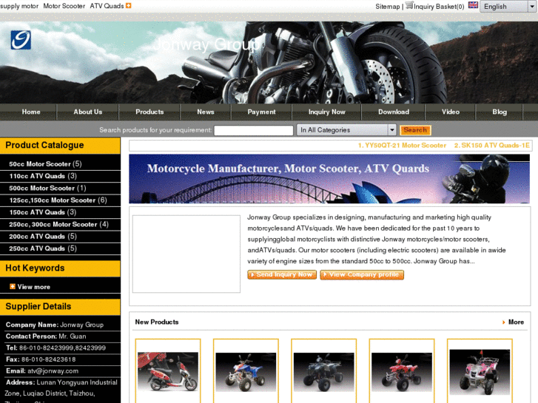Open the More link in New Products
The height and width of the screenshot is (403, 538).
tap(516, 322)
